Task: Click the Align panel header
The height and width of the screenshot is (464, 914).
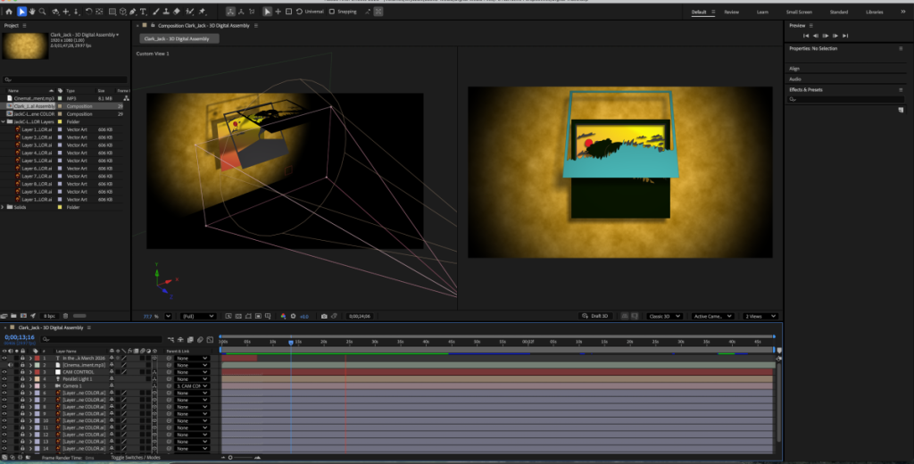Action: pyautogui.click(x=794, y=68)
